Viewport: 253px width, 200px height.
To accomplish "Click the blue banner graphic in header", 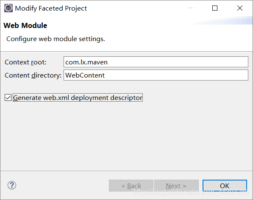I will pyautogui.click(x=223, y=20).
